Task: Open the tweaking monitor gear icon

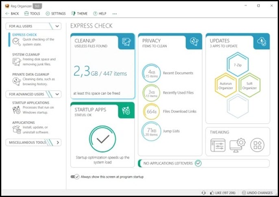Action: [x=238, y=145]
